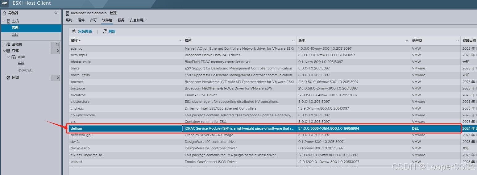The height and width of the screenshot is (175, 477).
Task: Click the refresh circular arrow icon
Action: coord(105,31)
